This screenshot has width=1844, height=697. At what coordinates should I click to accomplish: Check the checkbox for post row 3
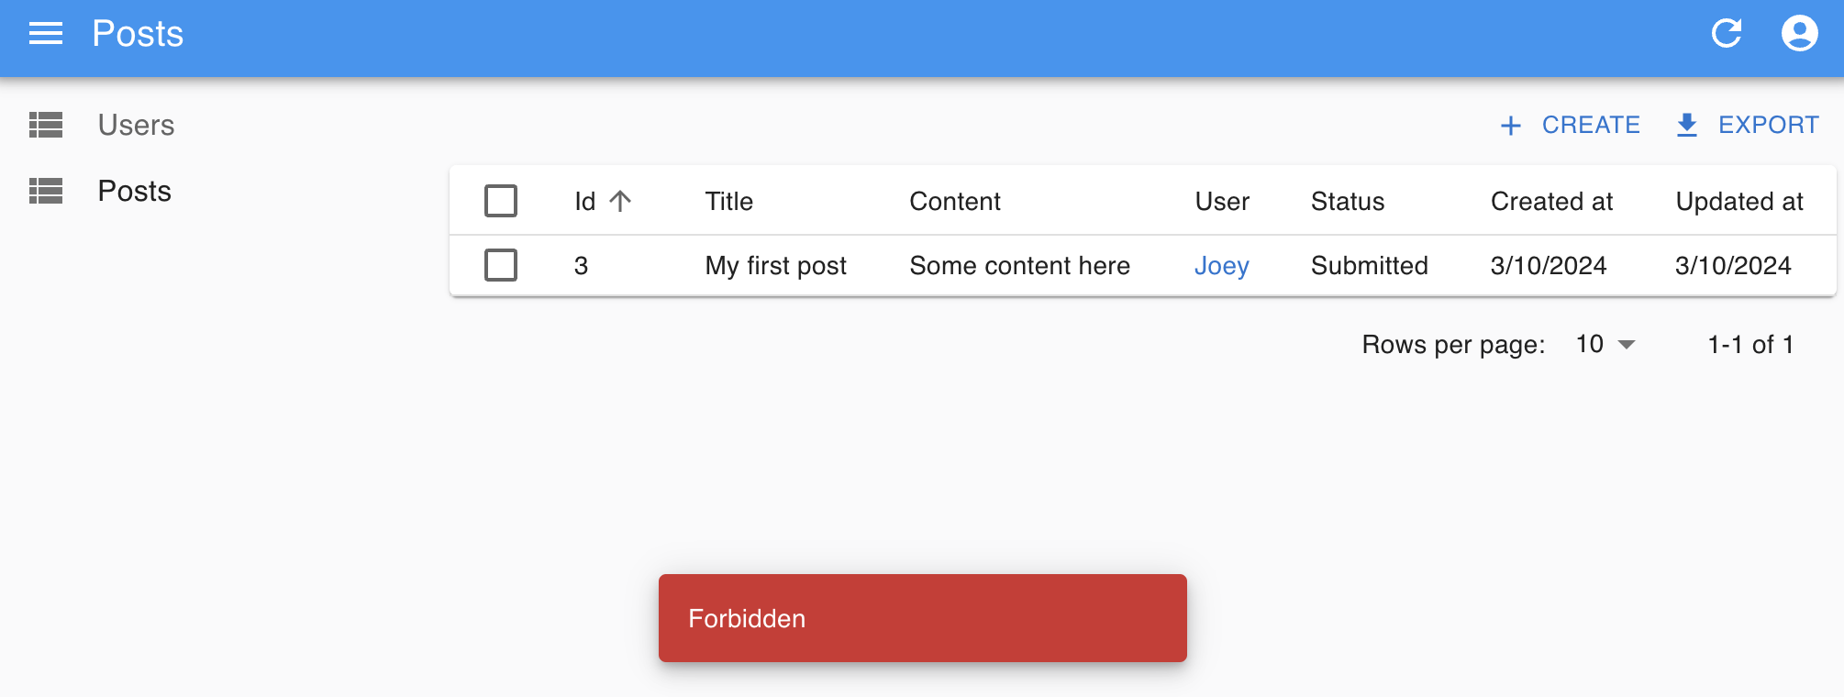pyautogui.click(x=501, y=265)
